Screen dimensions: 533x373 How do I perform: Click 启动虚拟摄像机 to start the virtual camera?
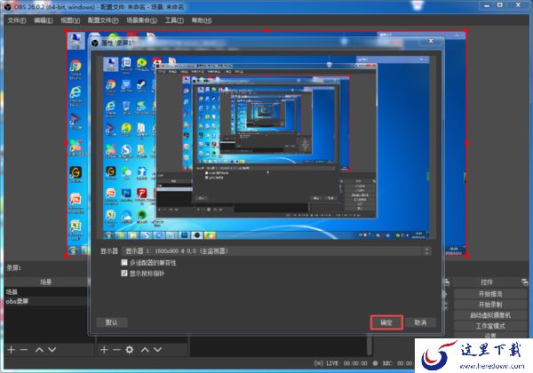(489, 315)
